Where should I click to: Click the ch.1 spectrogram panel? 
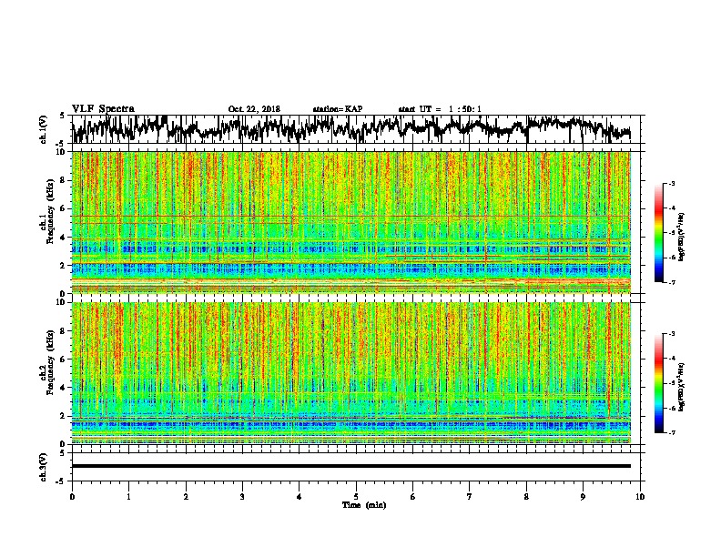click(350, 222)
